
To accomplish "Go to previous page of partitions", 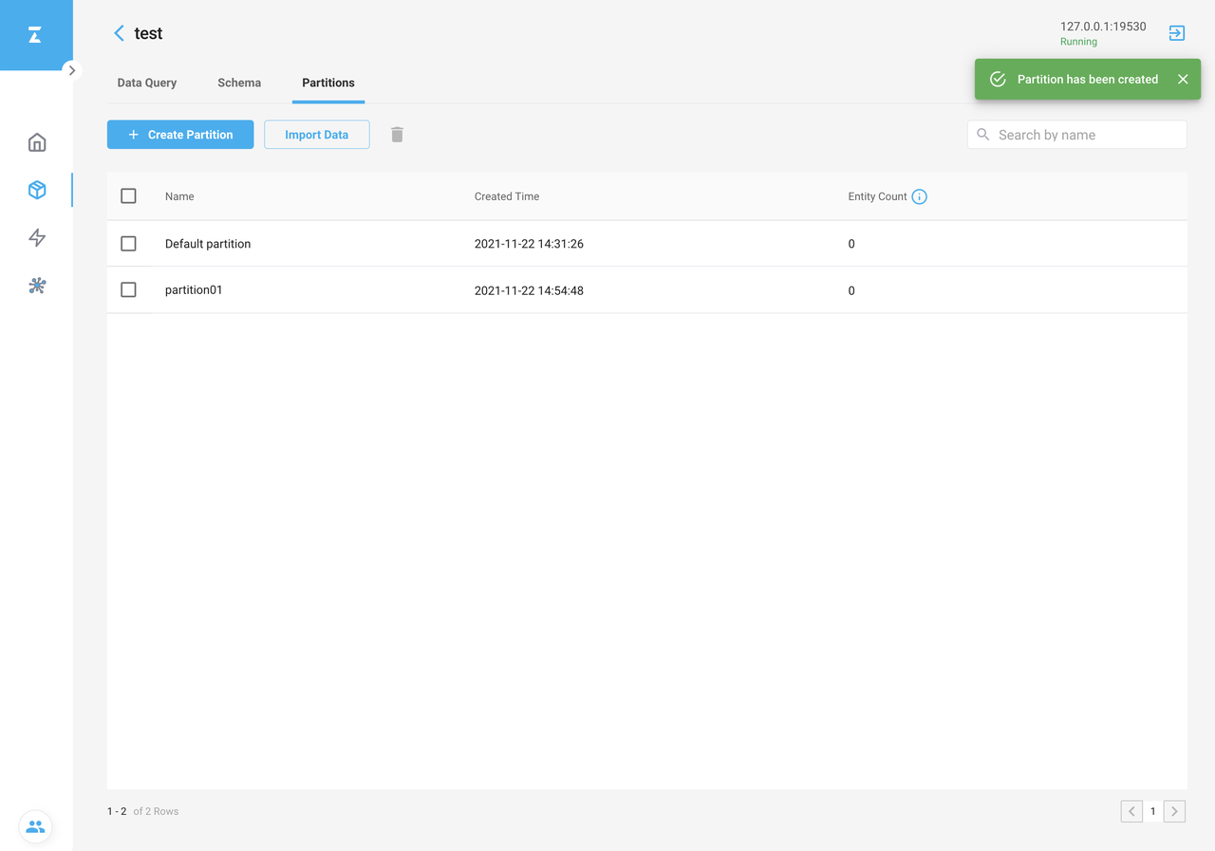I will pyautogui.click(x=1131, y=811).
